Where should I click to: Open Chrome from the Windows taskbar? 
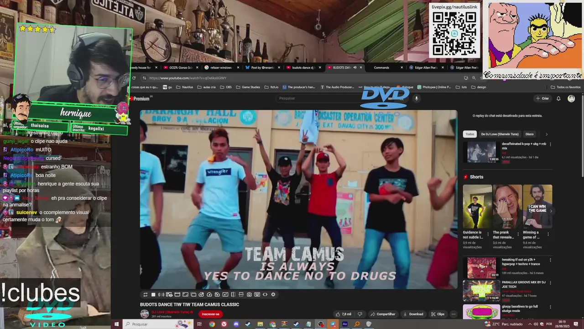pyautogui.click(x=212, y=324)
